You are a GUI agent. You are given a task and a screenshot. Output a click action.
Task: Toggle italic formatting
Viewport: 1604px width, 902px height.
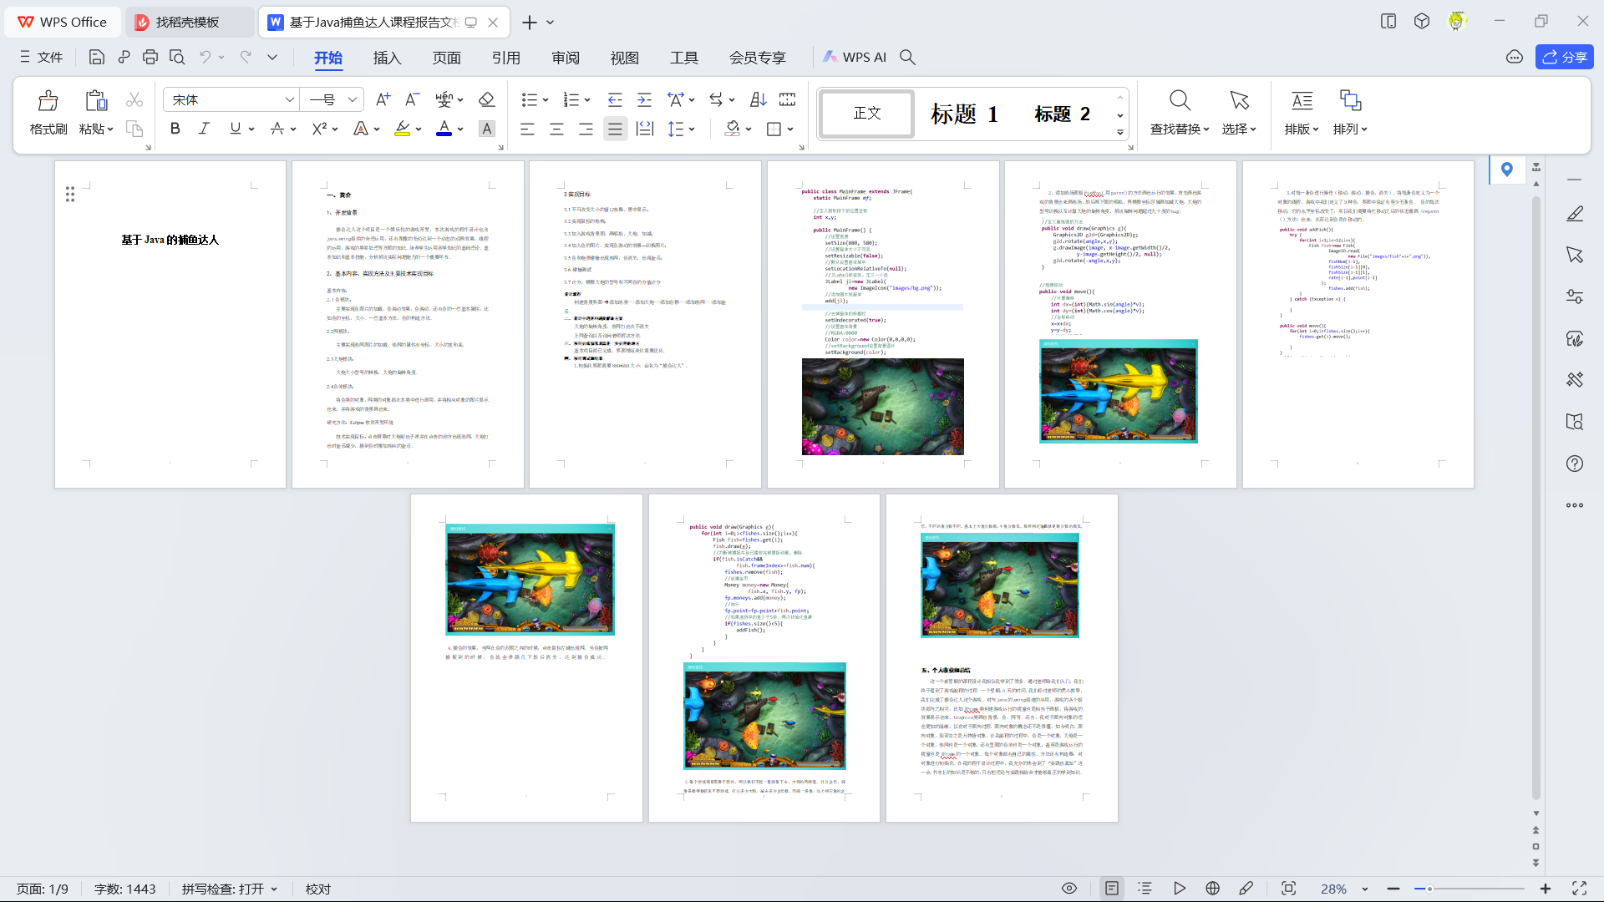[204, 129]
